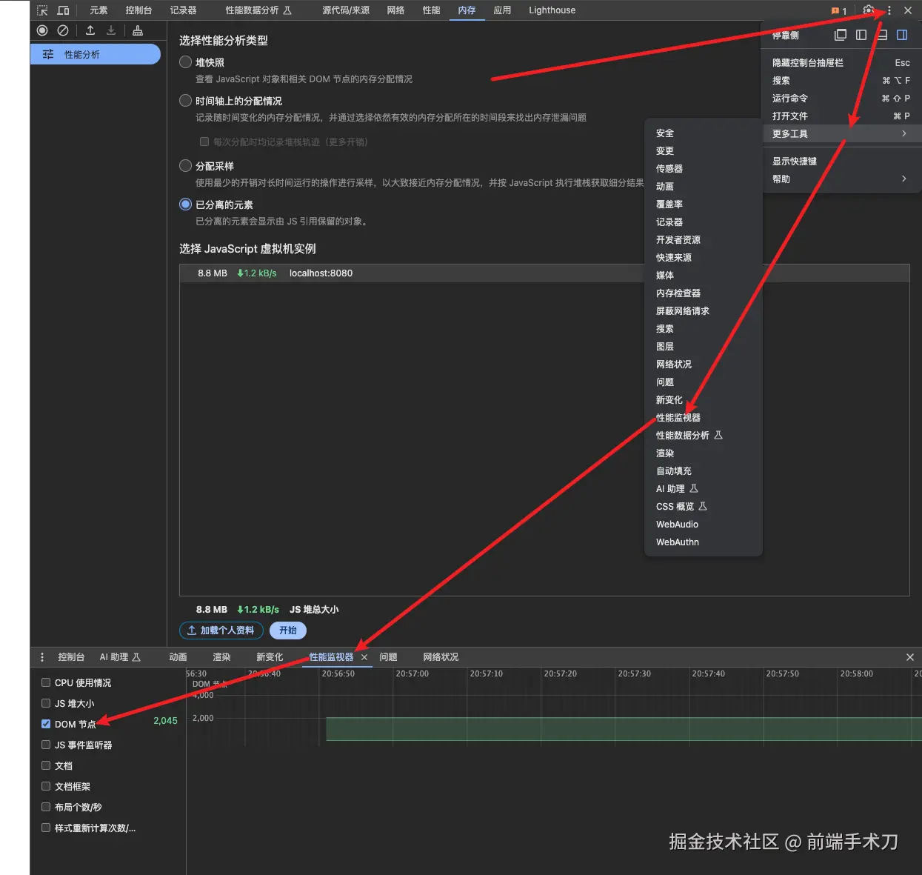Expand the 帮助 submenu
This screenshot has width=922, height=875.
tap(841, 179)
